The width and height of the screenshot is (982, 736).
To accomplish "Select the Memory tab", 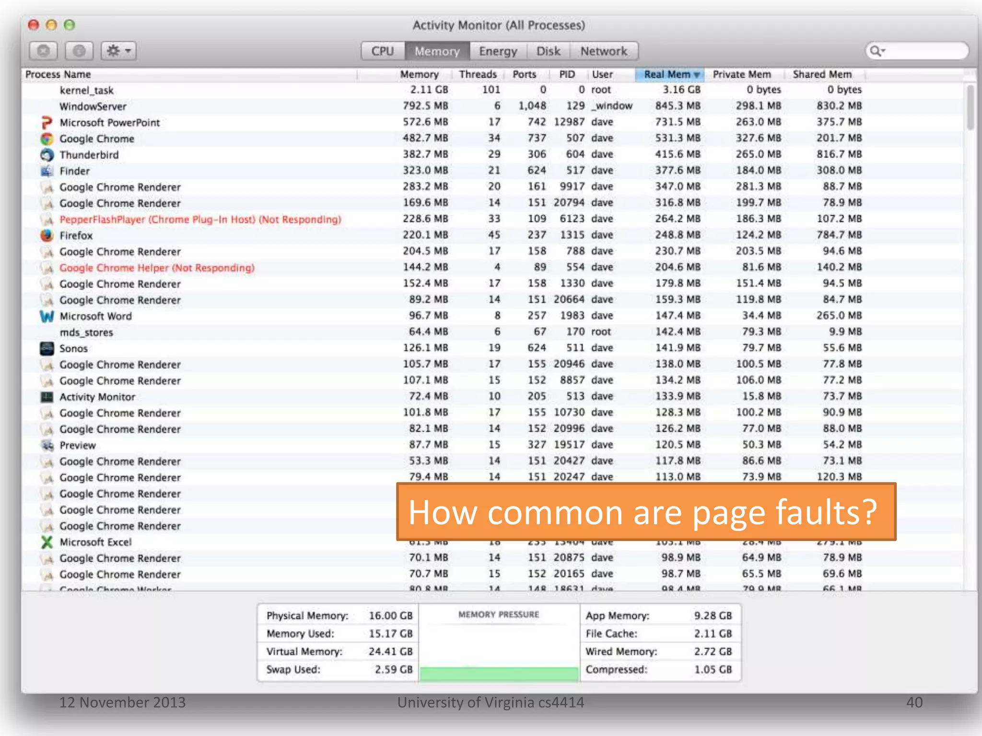I will tap(437, 51).
